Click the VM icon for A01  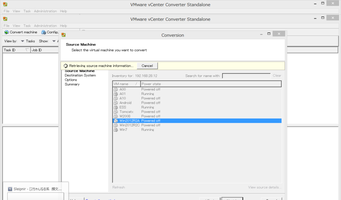click(116, 94)
